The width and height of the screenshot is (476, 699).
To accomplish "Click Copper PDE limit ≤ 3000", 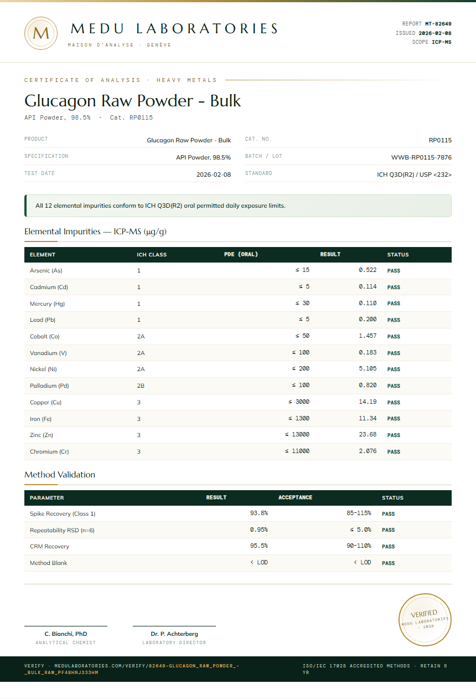I will pyautogui.click(x=299, y=402).
